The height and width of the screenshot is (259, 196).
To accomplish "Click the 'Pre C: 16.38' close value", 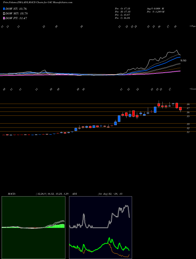I will point(122,18).
